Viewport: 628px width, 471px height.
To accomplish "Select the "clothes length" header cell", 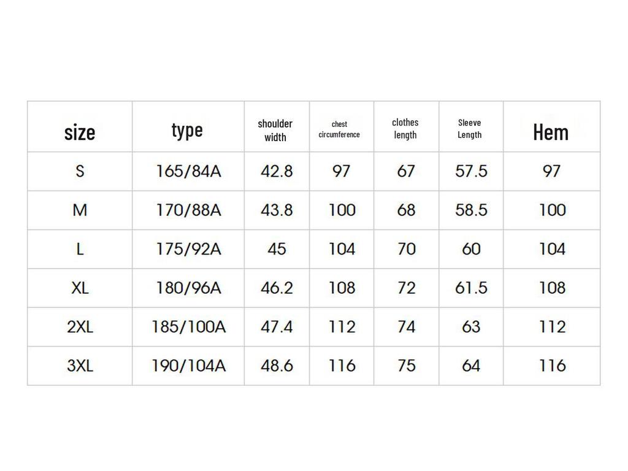I will 405,129.
